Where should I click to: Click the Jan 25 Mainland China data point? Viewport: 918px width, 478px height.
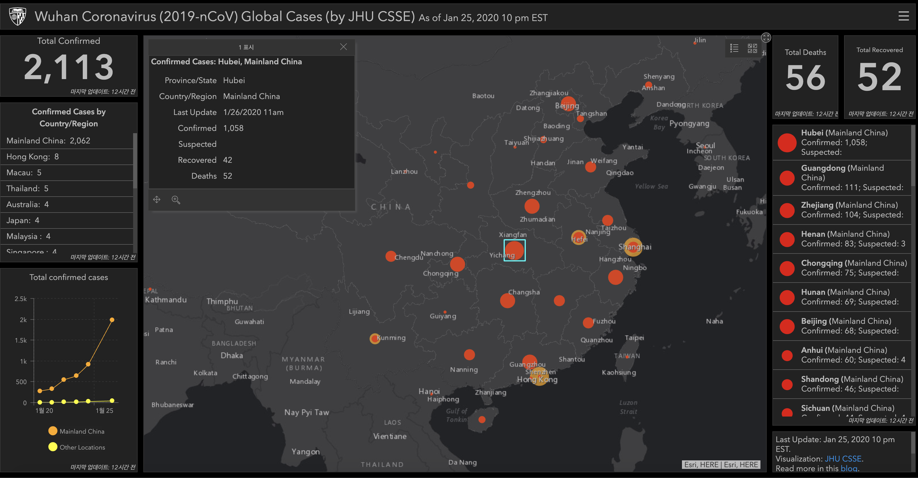pyautogui.click(x=112, y=320)
